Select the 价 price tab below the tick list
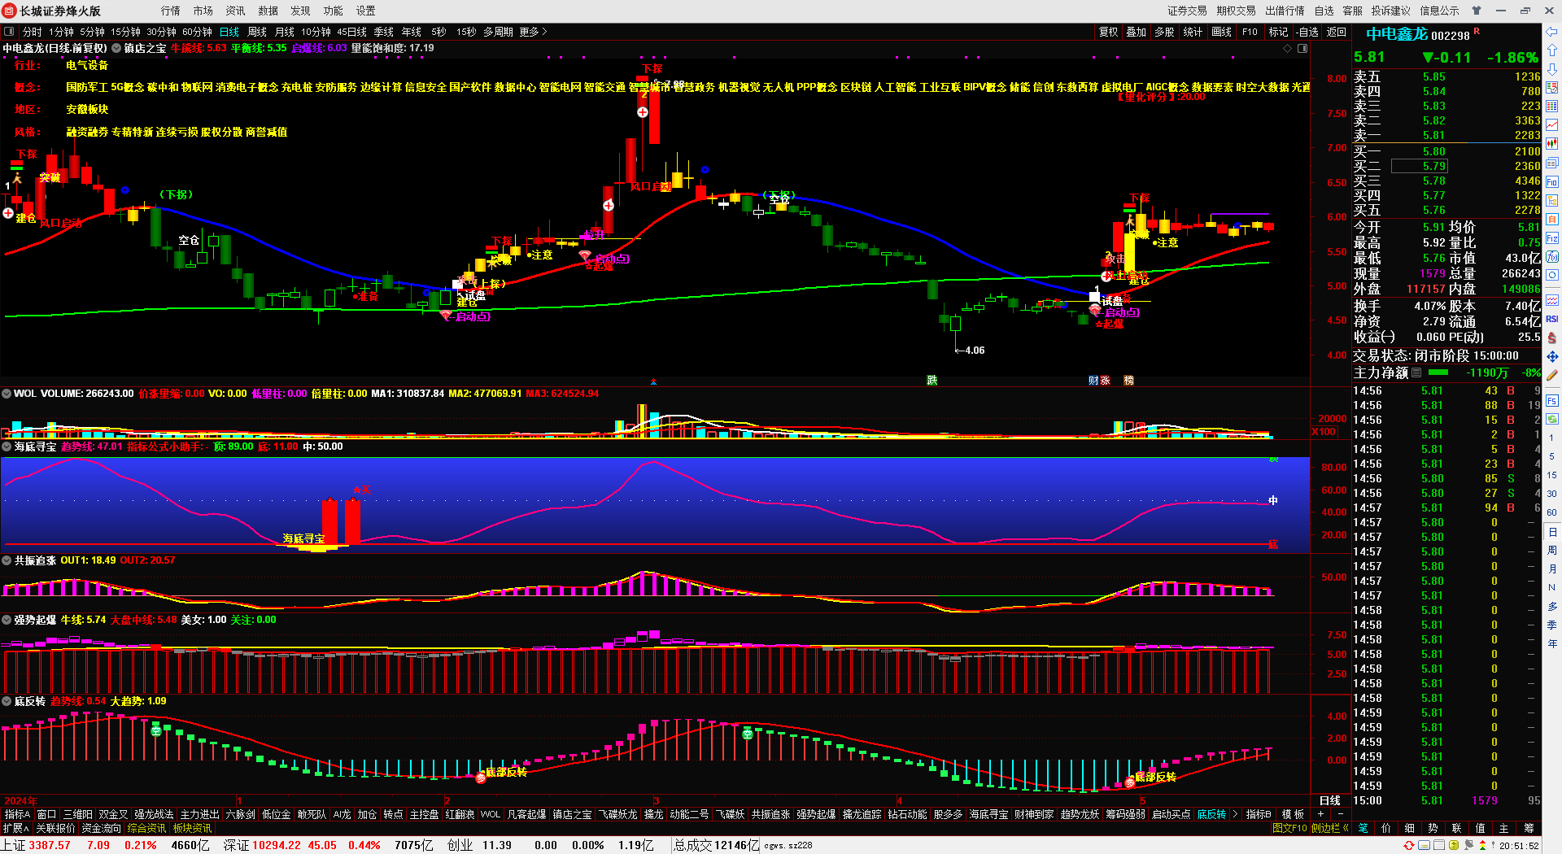 [x=1386, y=828]
